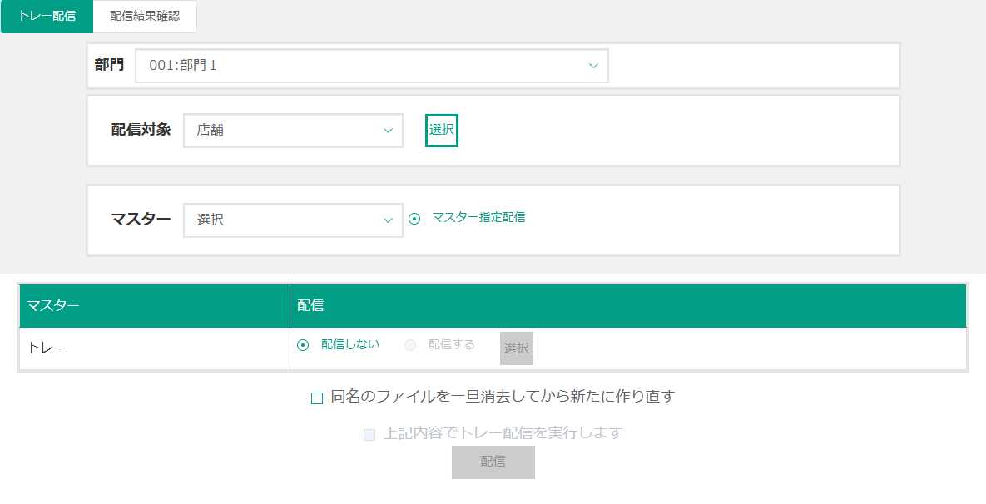Click the bold 配信対象 label text
Viewport: 986px width, 504px height.
pos(141,130)
